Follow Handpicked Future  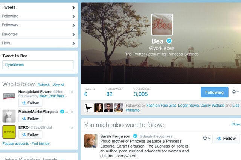point(30,103)
